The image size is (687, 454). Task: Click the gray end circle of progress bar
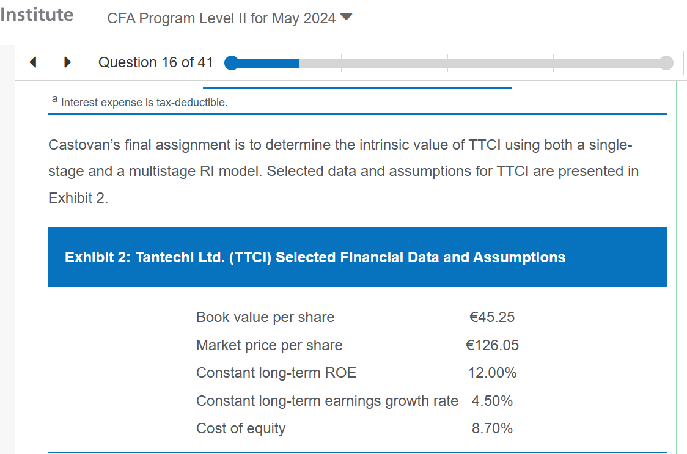pyautogui.click(x=666, y=63)
